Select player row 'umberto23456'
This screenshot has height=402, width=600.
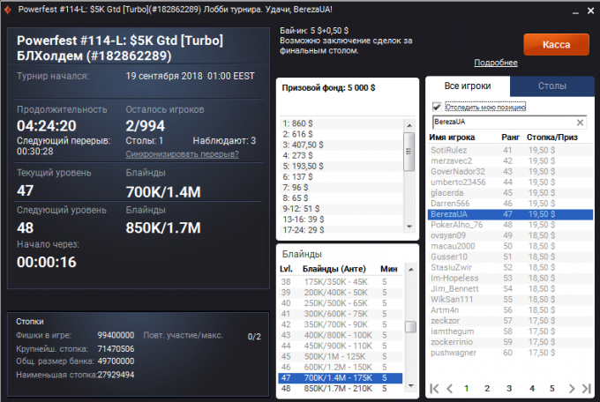(x=510, y=182)
